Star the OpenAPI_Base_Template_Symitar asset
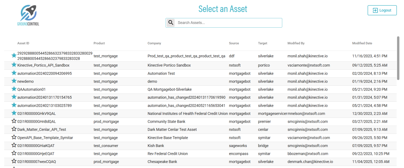 pos(14,137)
